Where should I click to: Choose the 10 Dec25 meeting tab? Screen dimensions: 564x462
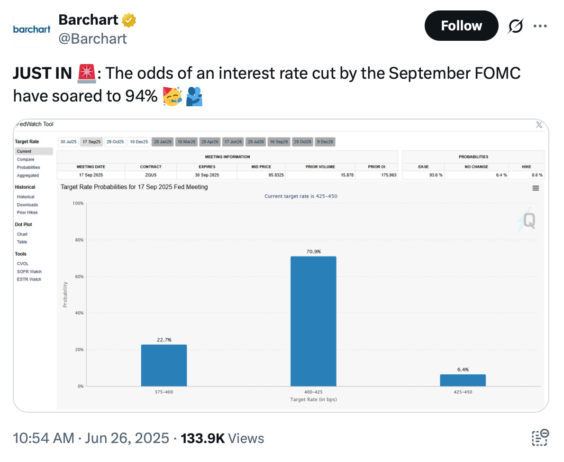pos(139,142)
